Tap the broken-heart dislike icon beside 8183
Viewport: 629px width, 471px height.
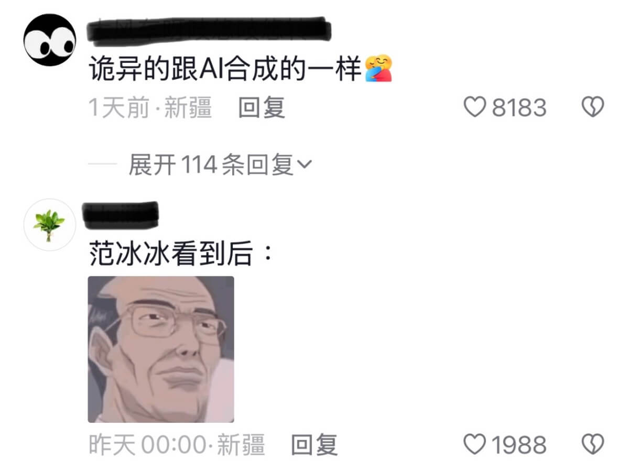click(x=593, y=108)
